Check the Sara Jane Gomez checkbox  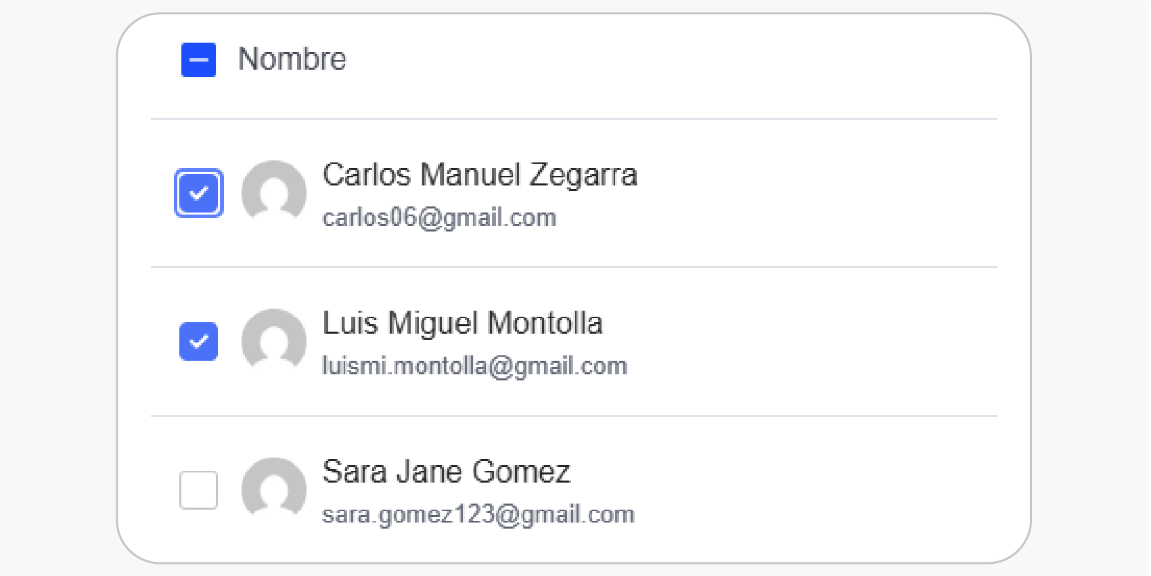click(198, 489)
